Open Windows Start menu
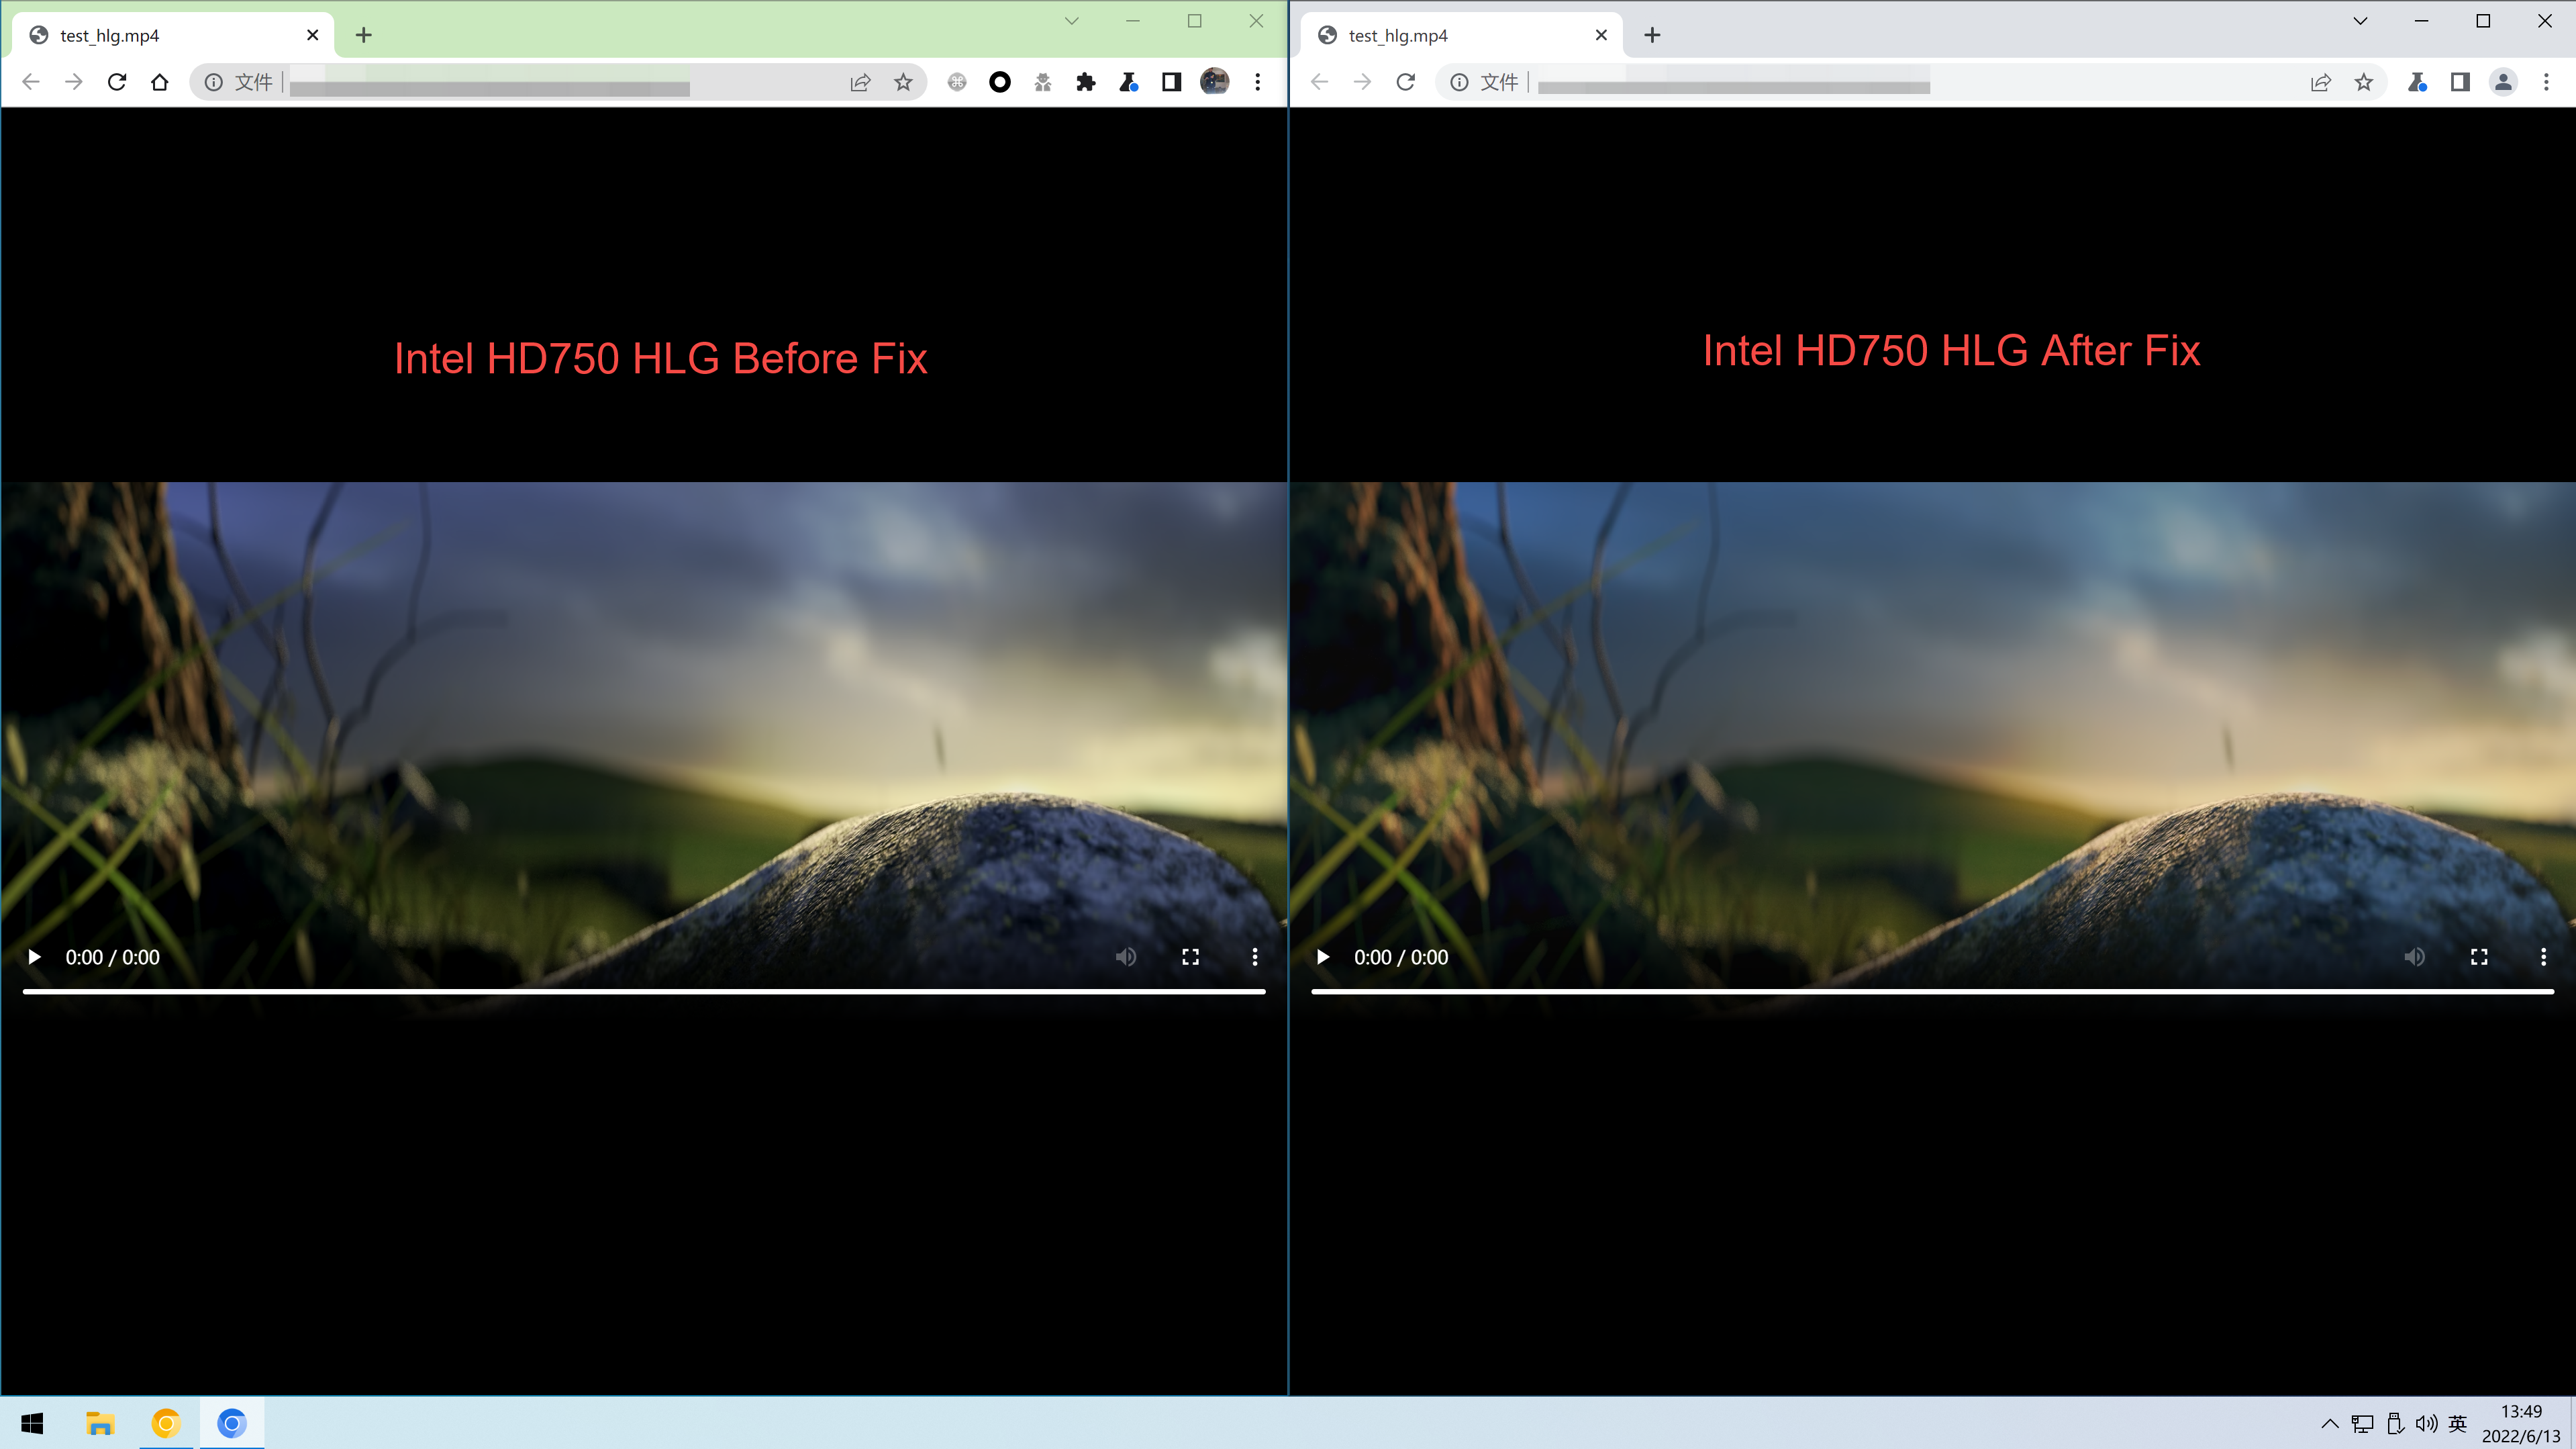 click(x=32, y=1423)
